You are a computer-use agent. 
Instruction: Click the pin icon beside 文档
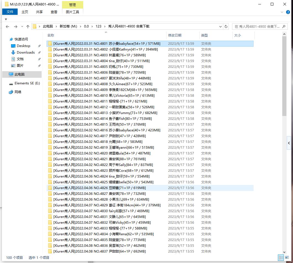39,59
